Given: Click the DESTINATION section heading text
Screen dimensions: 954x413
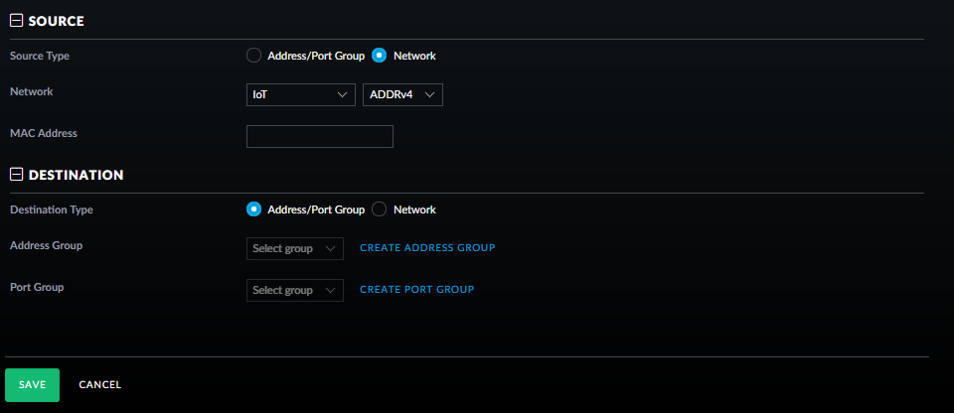Looking at the screenshot, I should point(76,175).
